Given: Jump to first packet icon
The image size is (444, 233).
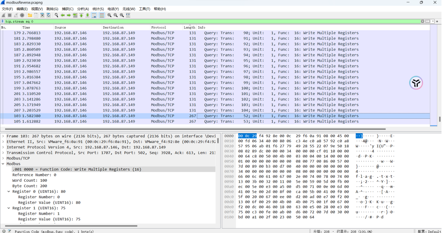Looking at the screenshot, I should 81,15.
